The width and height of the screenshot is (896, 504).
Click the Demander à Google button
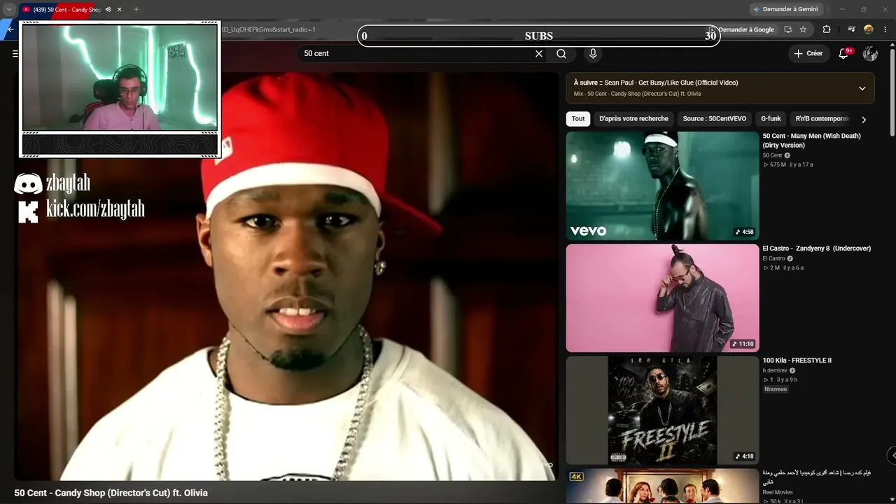pos(742,29)
